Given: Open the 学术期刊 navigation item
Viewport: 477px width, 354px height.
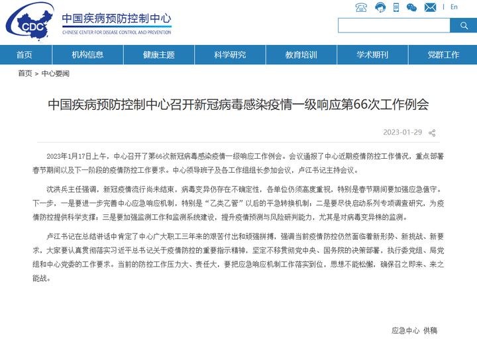Looking at the screenshot, I should coord(372,55).
